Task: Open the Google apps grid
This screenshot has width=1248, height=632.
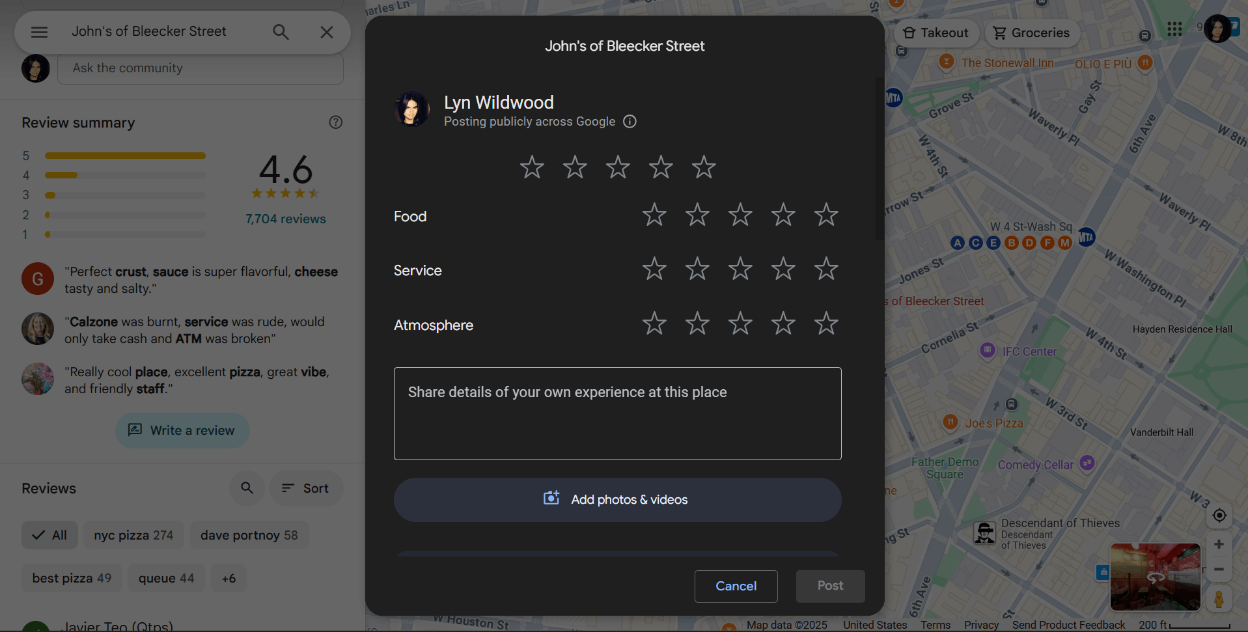Action: click(x=1174, y=29)
